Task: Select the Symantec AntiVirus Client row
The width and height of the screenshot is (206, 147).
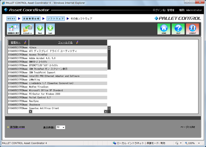Action: coord(58,108)
